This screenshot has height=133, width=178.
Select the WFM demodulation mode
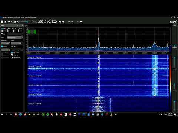pyautogui.click(x=3, y=31)
